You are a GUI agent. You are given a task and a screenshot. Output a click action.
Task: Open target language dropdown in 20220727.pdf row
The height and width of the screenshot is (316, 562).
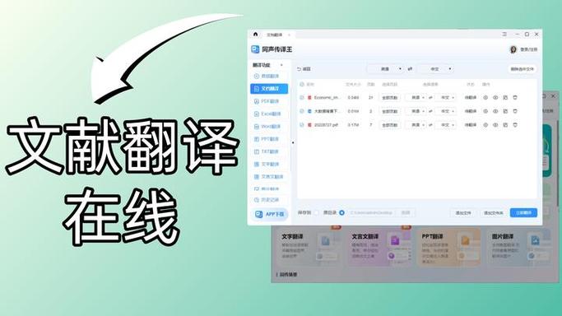445,125
